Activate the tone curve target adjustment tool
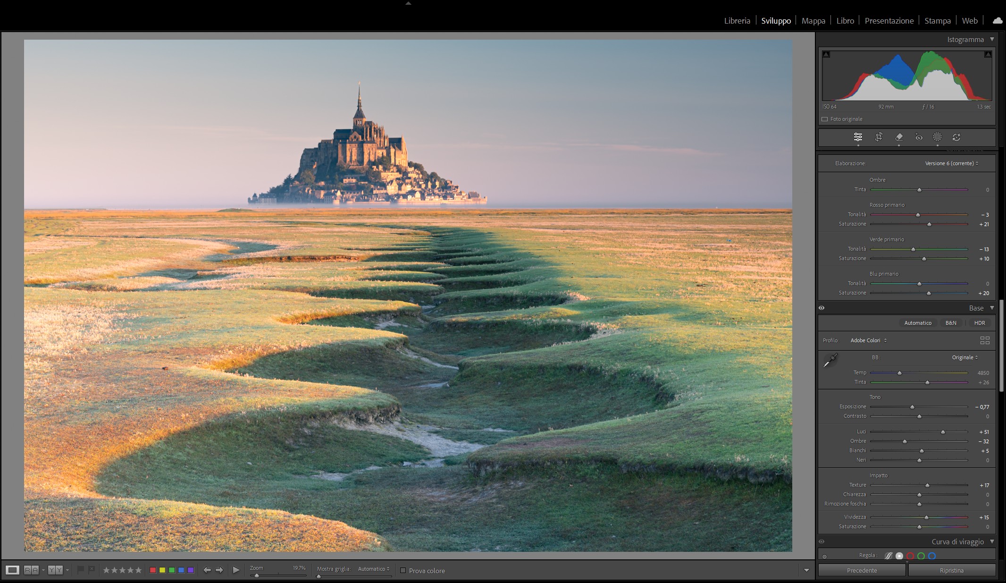This screenshot has width=1006, height=583. 824,557
